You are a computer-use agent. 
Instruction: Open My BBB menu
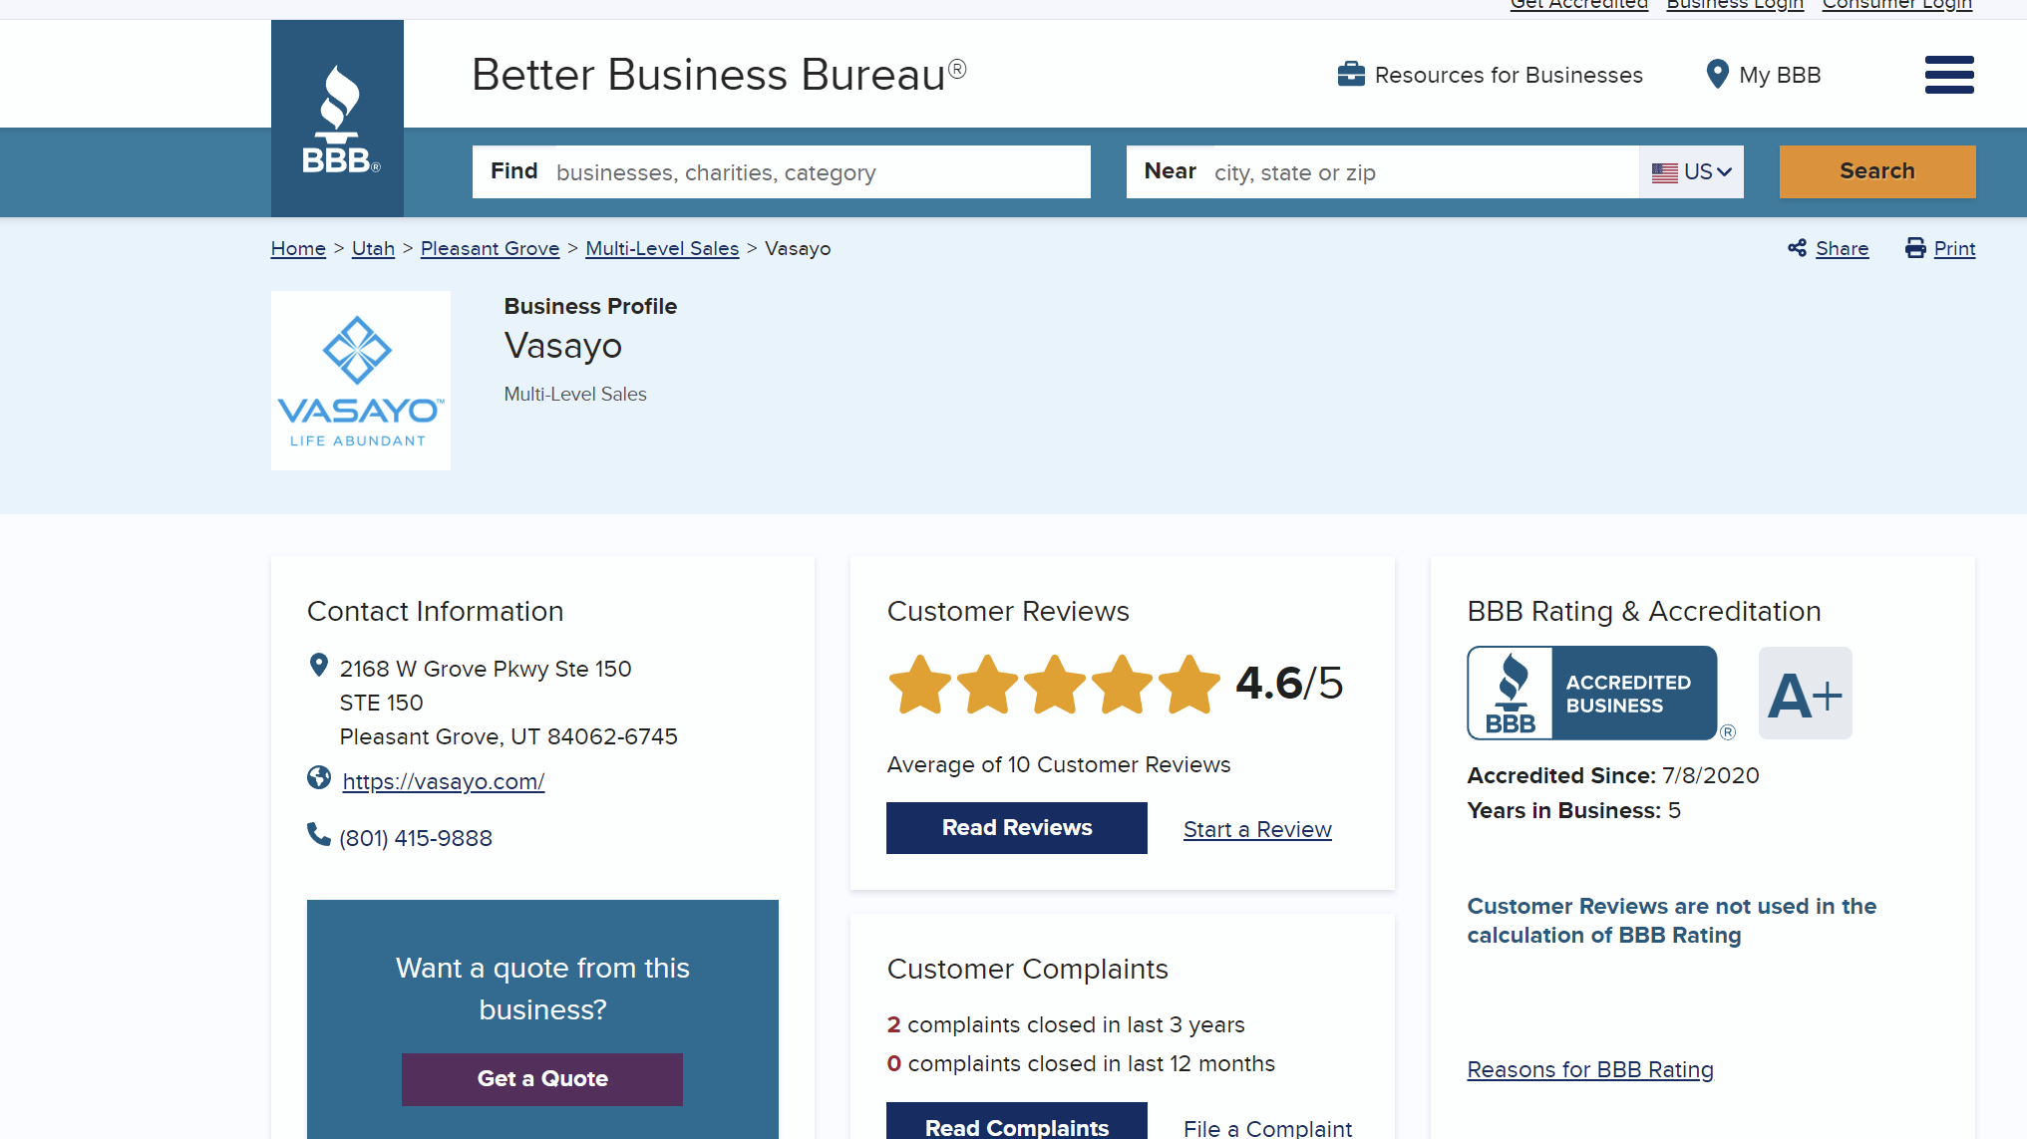[x=1763, y=75]
